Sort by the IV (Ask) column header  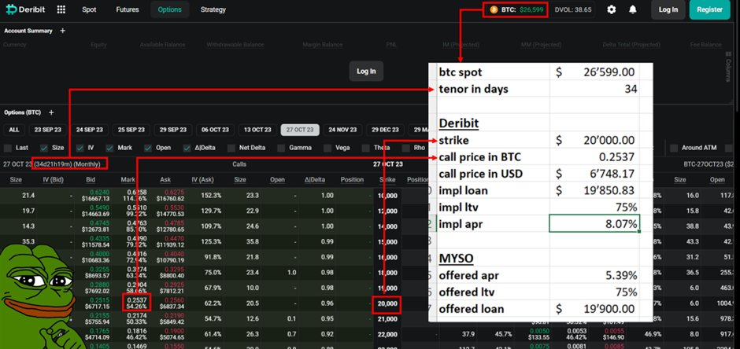coord(202,179)
